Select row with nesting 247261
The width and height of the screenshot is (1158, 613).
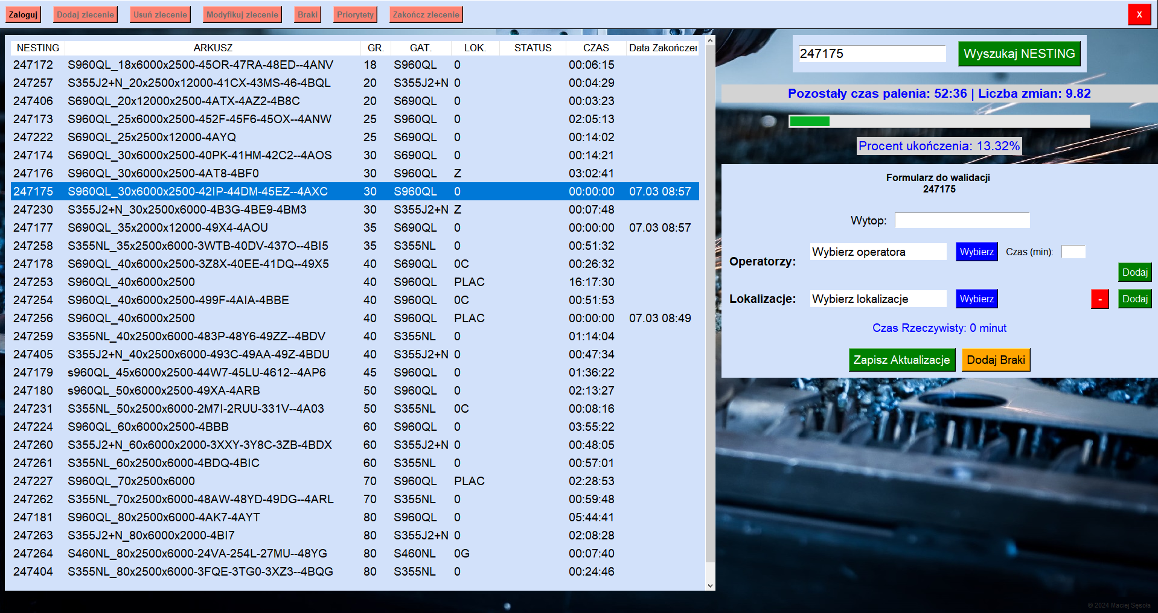pos(355,463)
